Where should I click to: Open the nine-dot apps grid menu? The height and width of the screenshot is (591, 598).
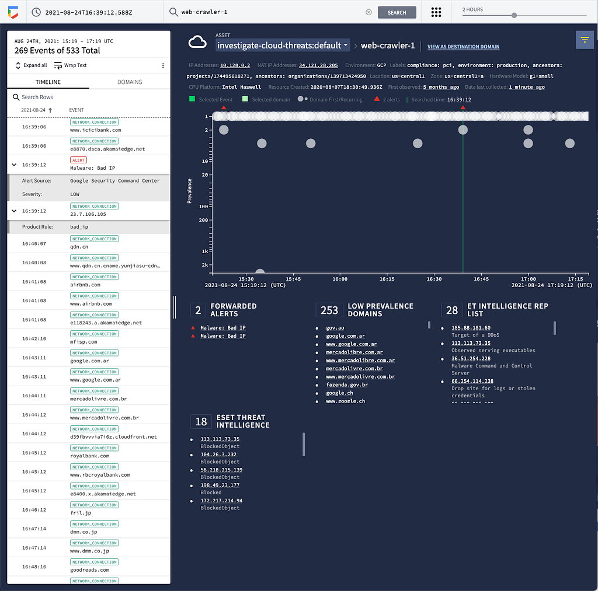coord(436,12)
